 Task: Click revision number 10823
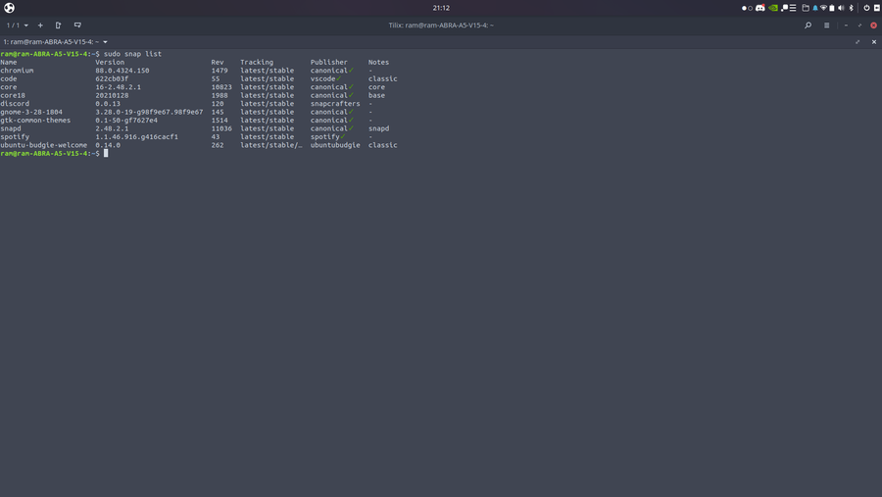pos(221,87)
